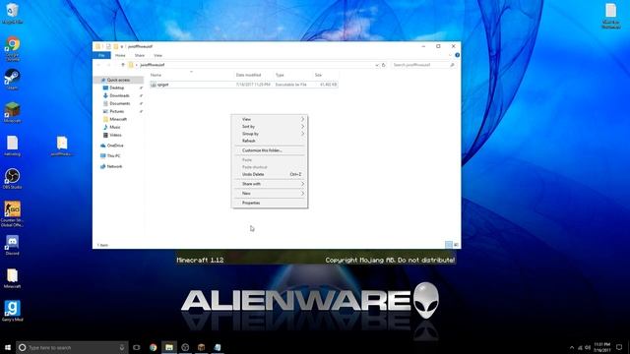The height and width of the screenshot is (354, 630).
Task: Open the Quick Access Toolbar dropdown arrow
Action: point(122,46)
